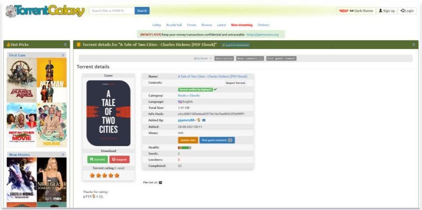Click the English language flag icon

(180, 101)
